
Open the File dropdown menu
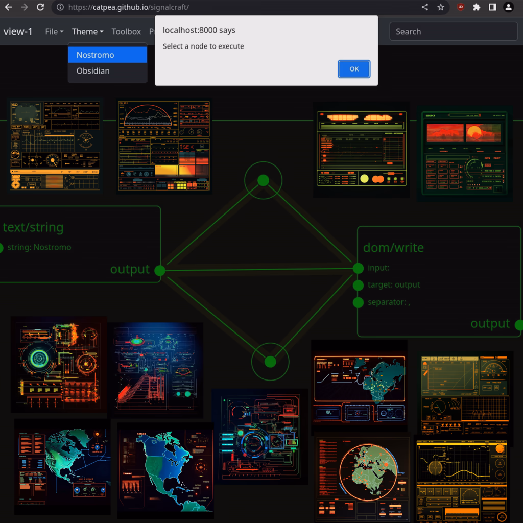[54, 32]
